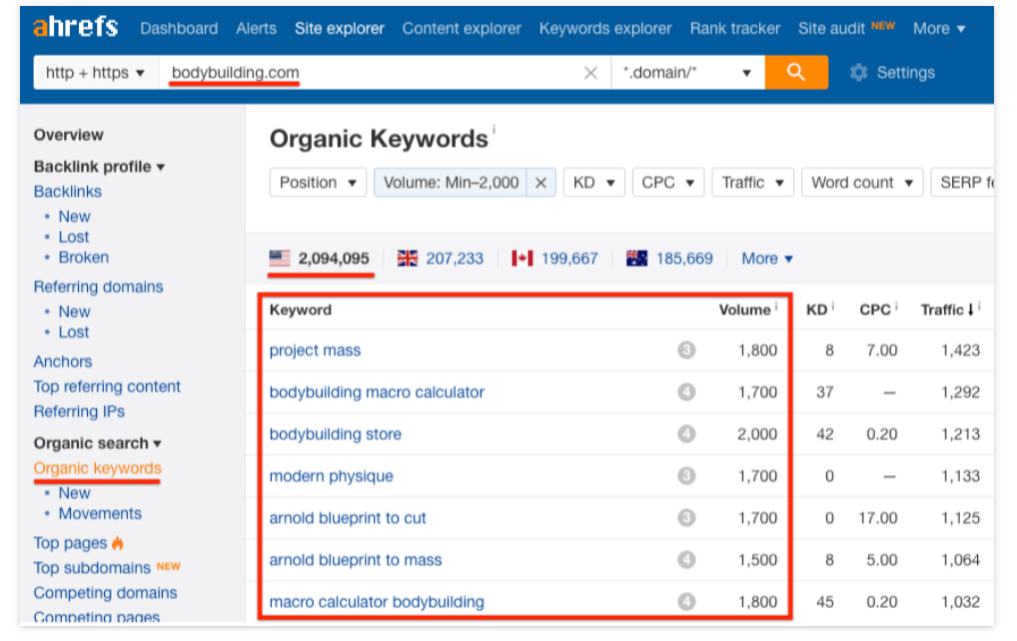Viewport: 1017px width, 641px height.
Task: Select the United Kingdom flag results
Action: click(441, 259)
